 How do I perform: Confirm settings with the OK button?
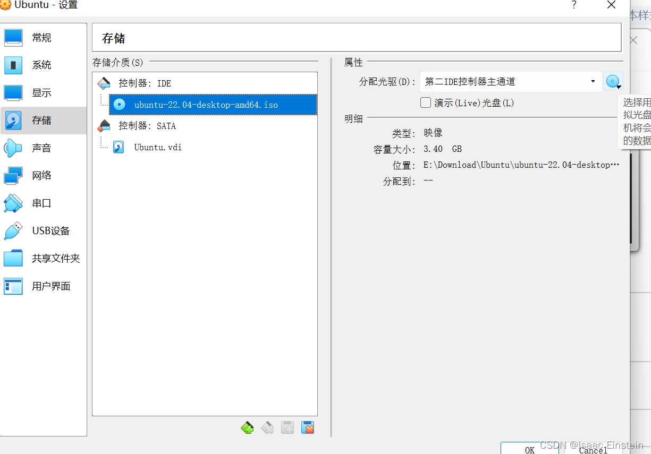[530, 448]
